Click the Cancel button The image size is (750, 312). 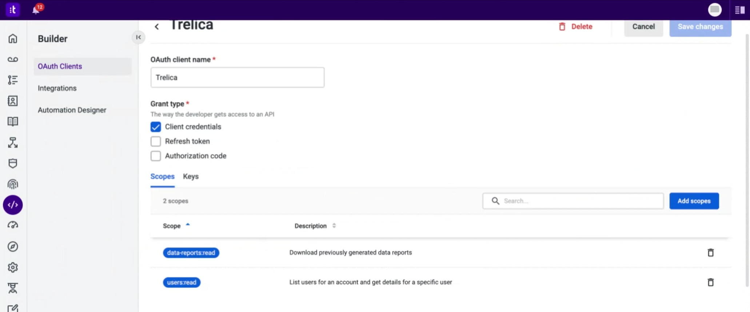click(x=643, y=26)
